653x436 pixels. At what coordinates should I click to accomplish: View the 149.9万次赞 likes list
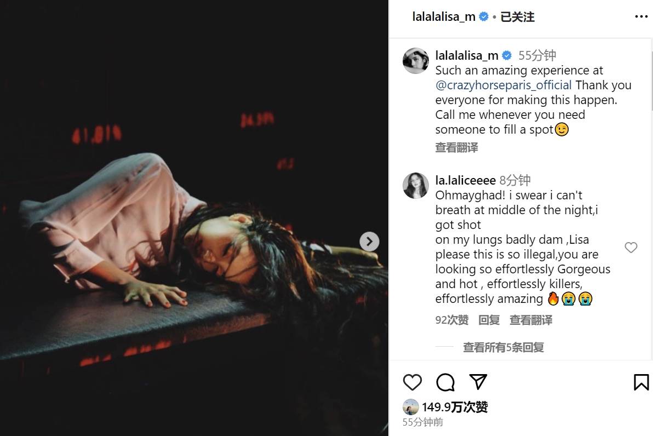455,407
